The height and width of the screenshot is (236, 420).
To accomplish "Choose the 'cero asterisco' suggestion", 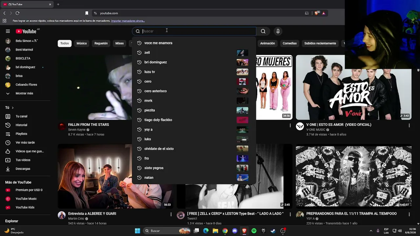I will point(194,91).
